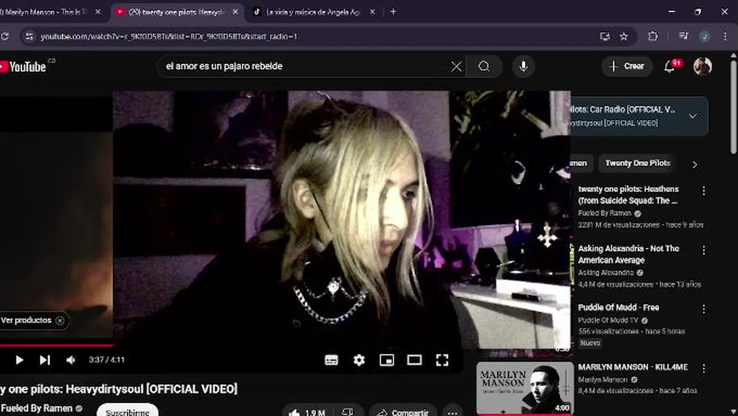Viewport: 738px width, 416px height.
Task: Switch to La vida y música TikTok tab
Action: (313, 12)
